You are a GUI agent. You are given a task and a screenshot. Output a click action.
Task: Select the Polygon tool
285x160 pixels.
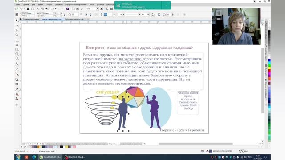(x=17, y=59)
